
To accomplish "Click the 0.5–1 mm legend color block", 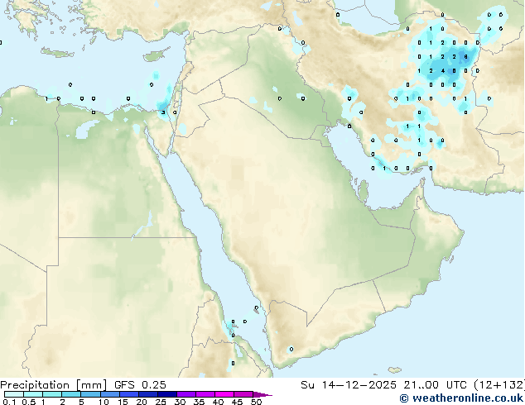I will point(33,394).
